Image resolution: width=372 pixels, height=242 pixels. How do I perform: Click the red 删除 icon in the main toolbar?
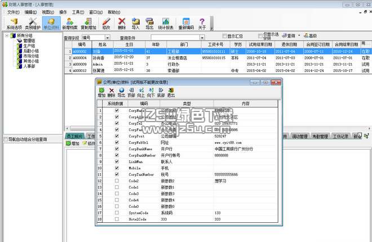pos(122,24)
